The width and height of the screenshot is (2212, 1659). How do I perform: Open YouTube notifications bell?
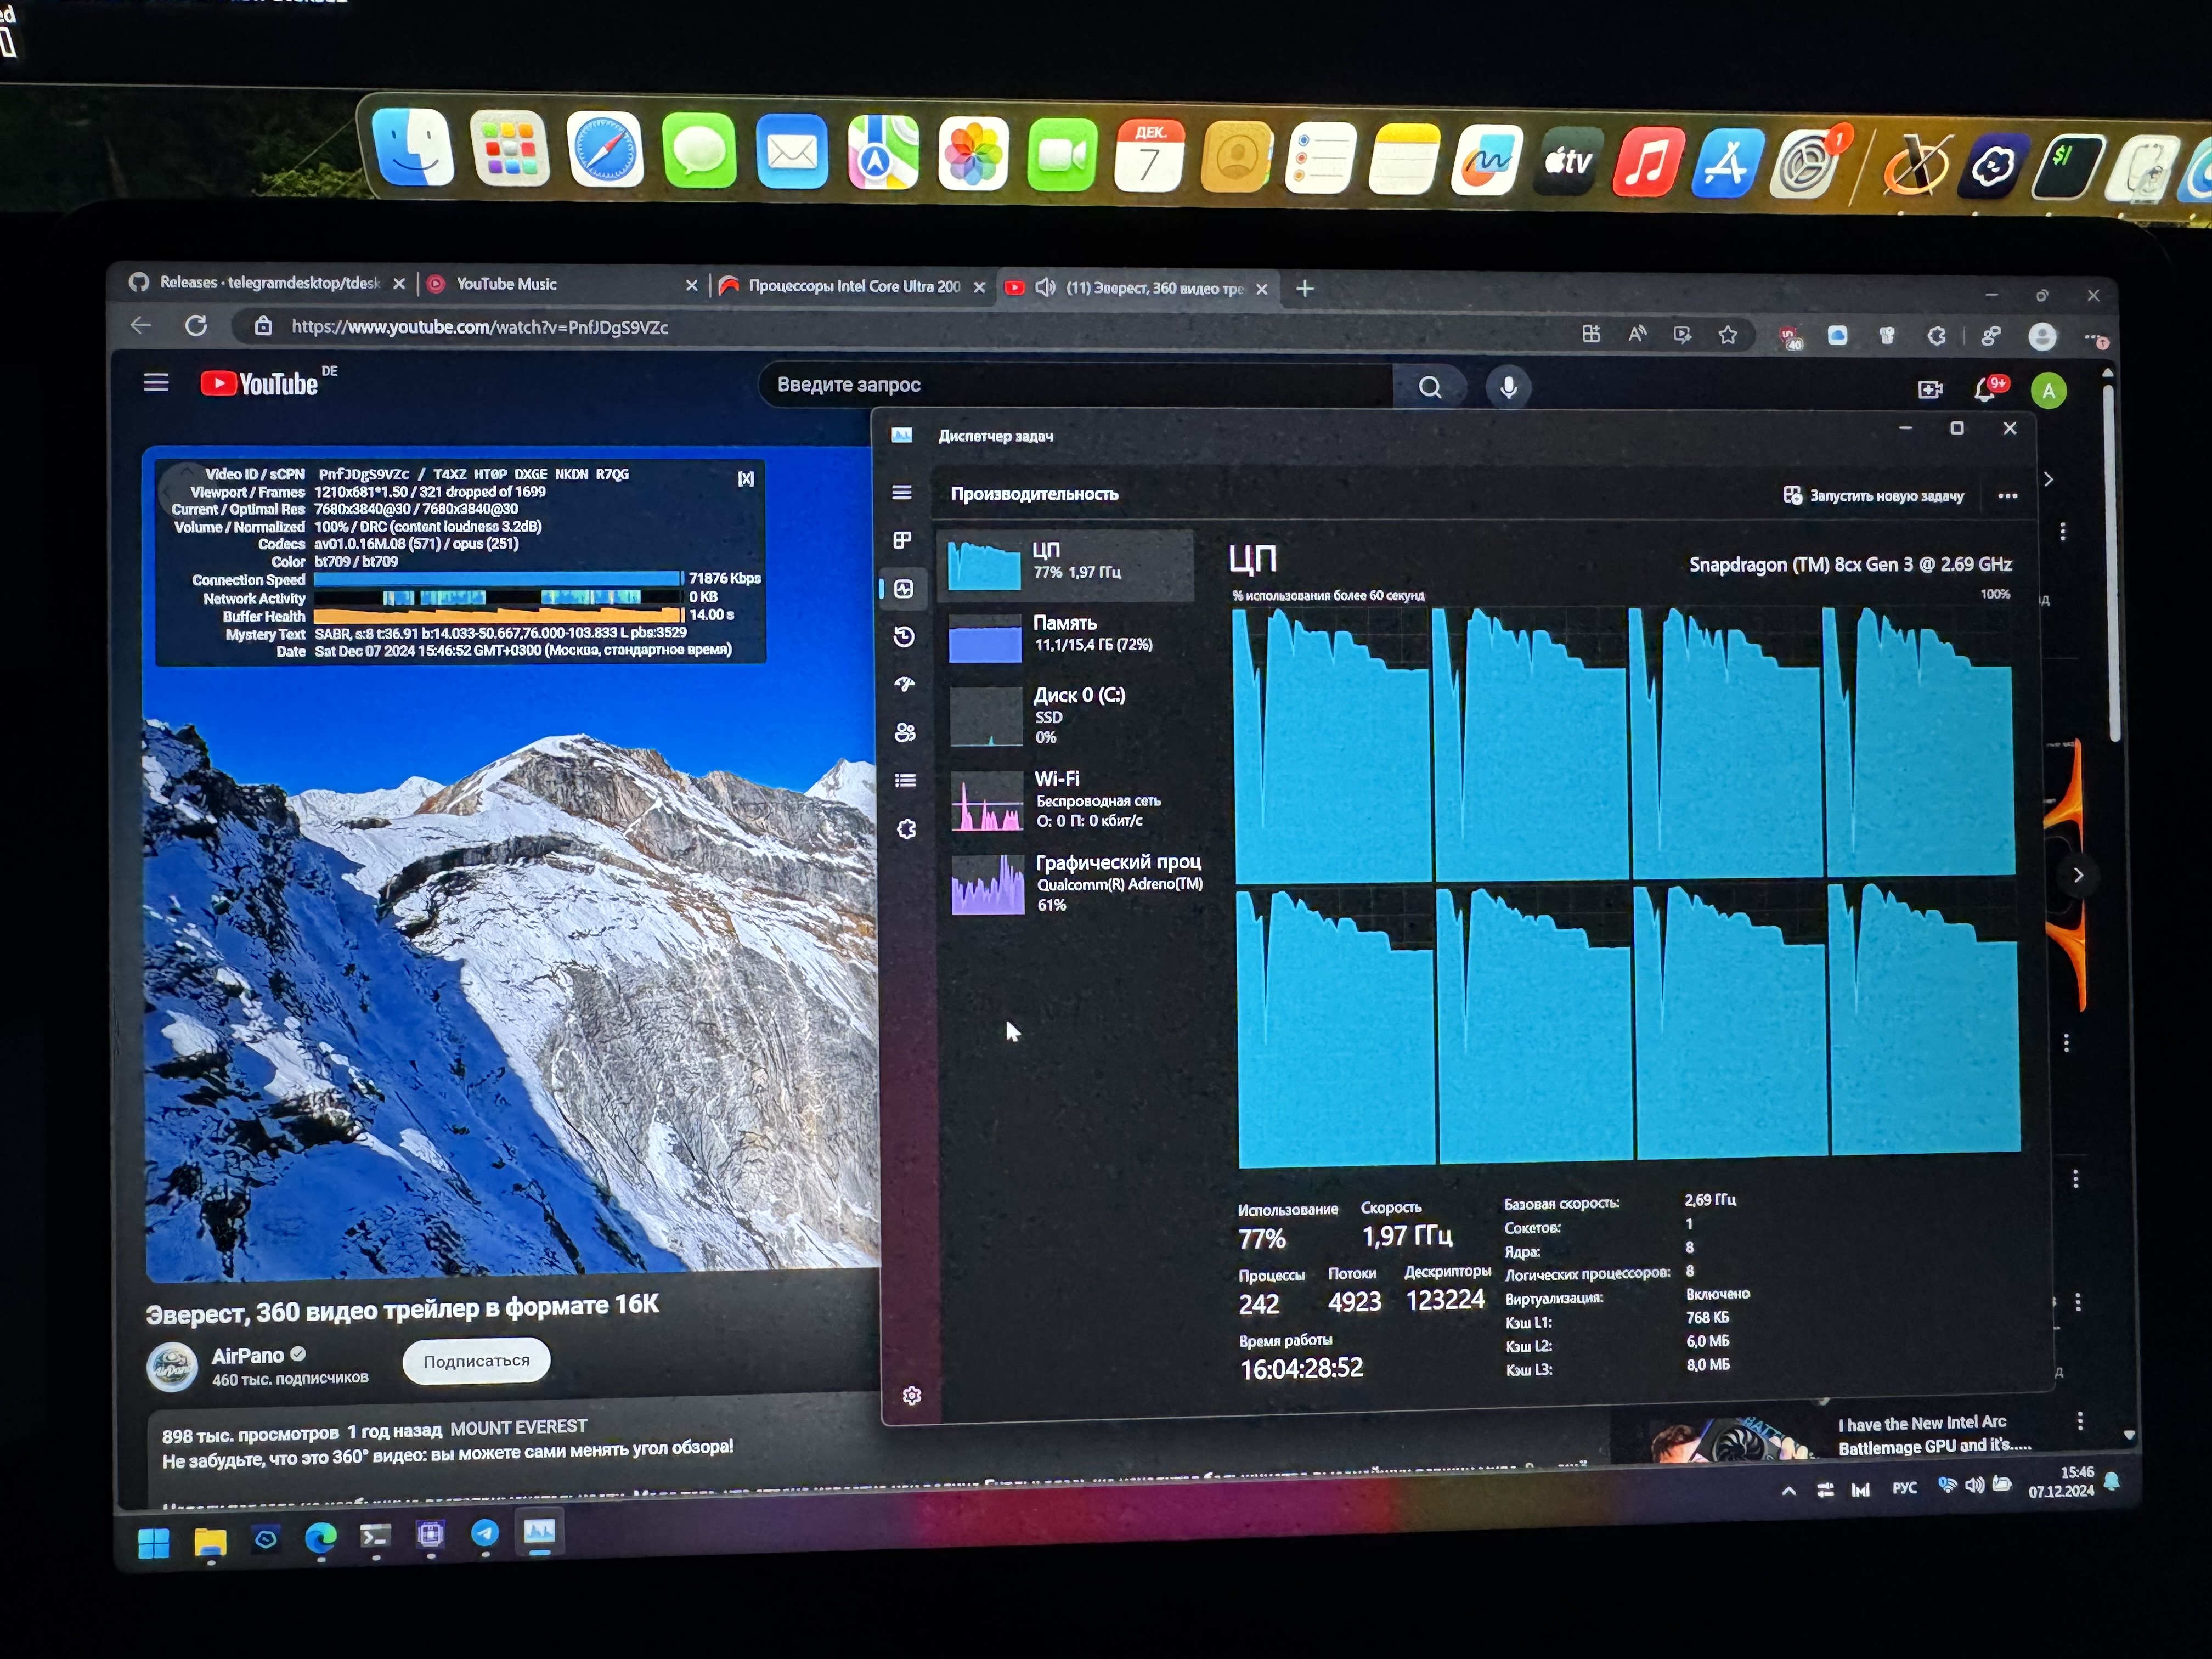tap(1986, 390)
